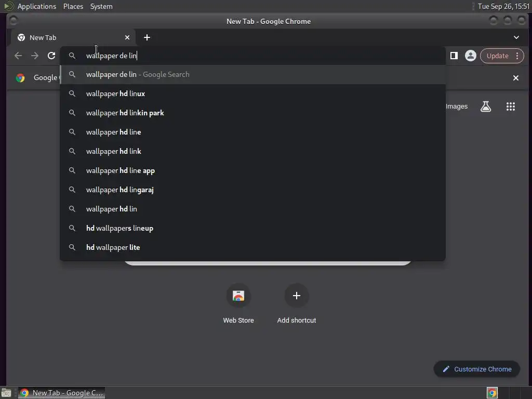Screen dimensions: 532x399
Task: Open the profile avatar menu
Action: tap(471, 56)
